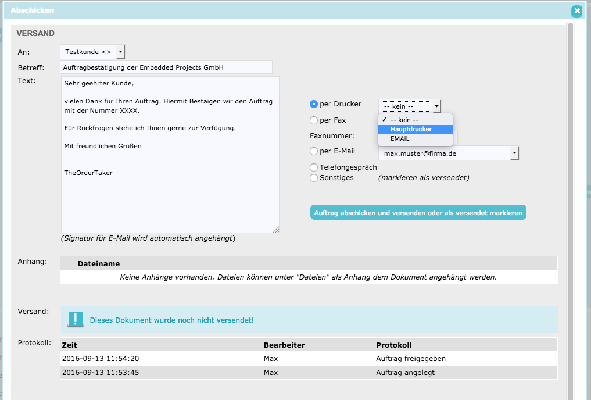Click the printer dropdown arrow
The image size is (591, 400).
[436, 106]
